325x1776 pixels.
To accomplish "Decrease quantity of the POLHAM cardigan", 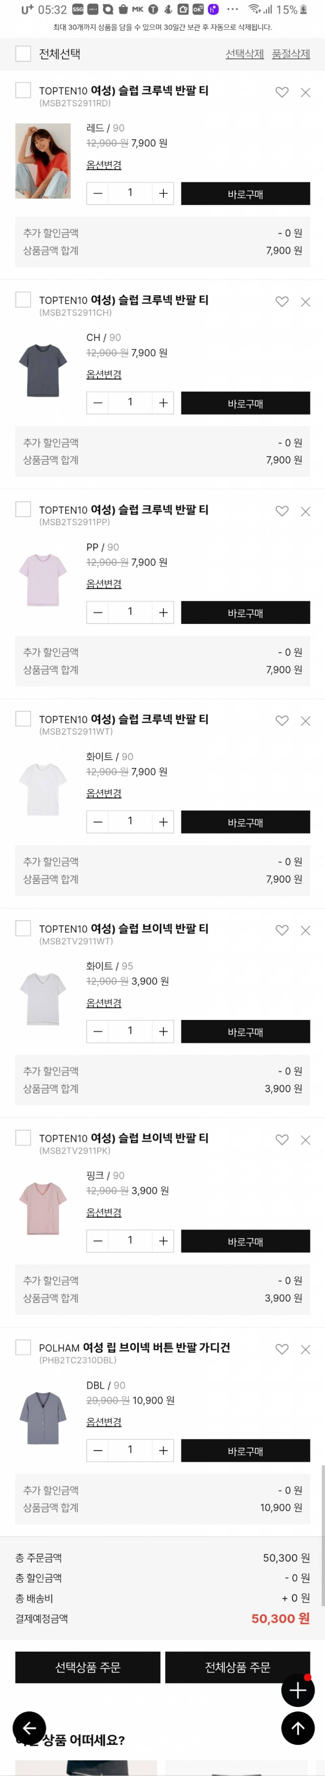I will (97, 1450).
